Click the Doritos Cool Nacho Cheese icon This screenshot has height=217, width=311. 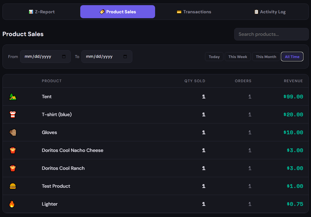click(x=13, y=150)
